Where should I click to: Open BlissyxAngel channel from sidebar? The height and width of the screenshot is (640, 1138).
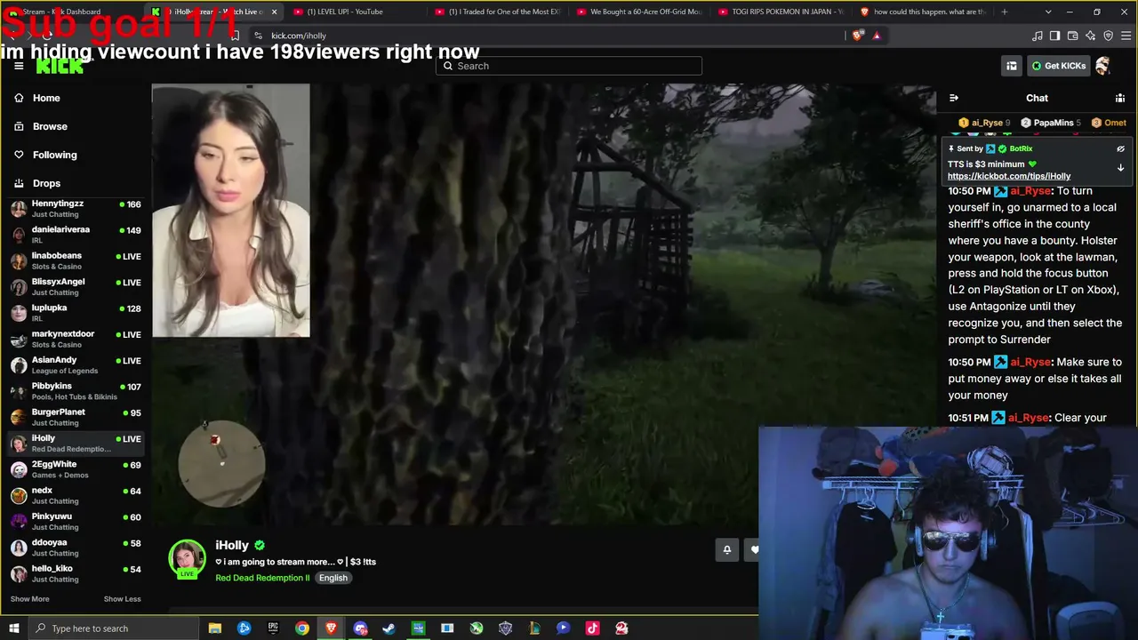click(76, 286)
